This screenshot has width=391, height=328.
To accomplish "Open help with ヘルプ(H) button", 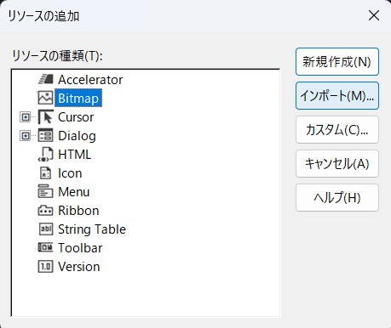I will (x=337, y=198).
